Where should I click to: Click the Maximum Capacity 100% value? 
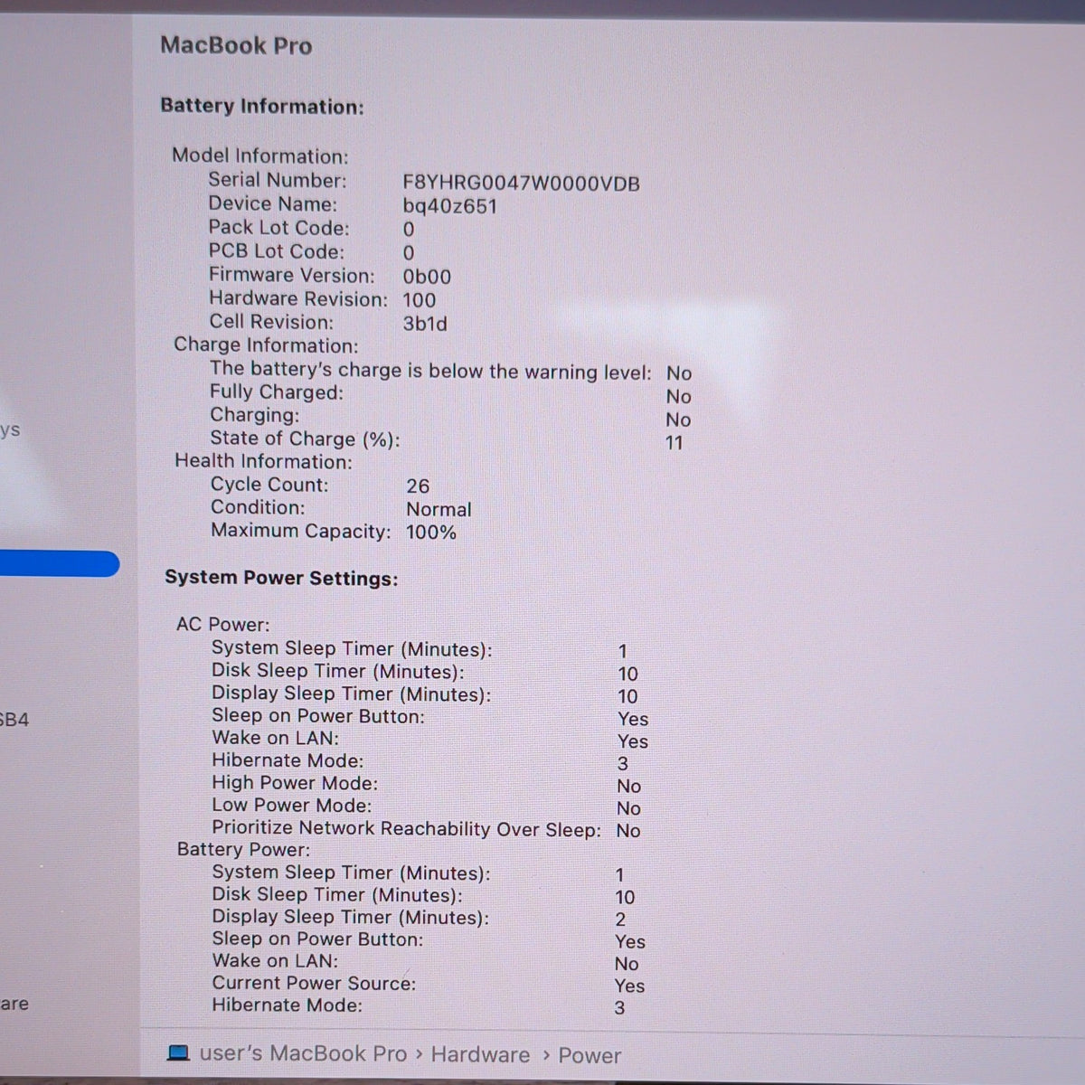click(x=431, y=532)
